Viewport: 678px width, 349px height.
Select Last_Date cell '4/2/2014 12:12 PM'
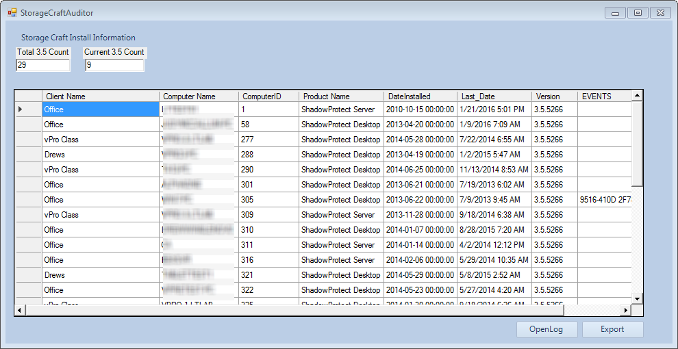point(494,245)
